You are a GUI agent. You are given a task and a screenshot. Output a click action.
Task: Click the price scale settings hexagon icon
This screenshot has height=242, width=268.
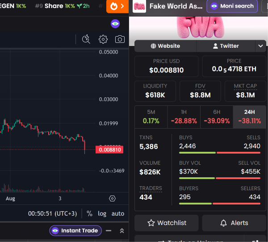(112, 198)
